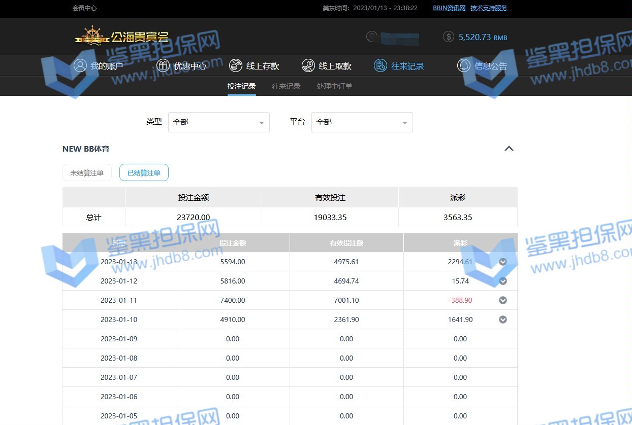
Task: Click the transaction records icon
Action: coord(380,65)
